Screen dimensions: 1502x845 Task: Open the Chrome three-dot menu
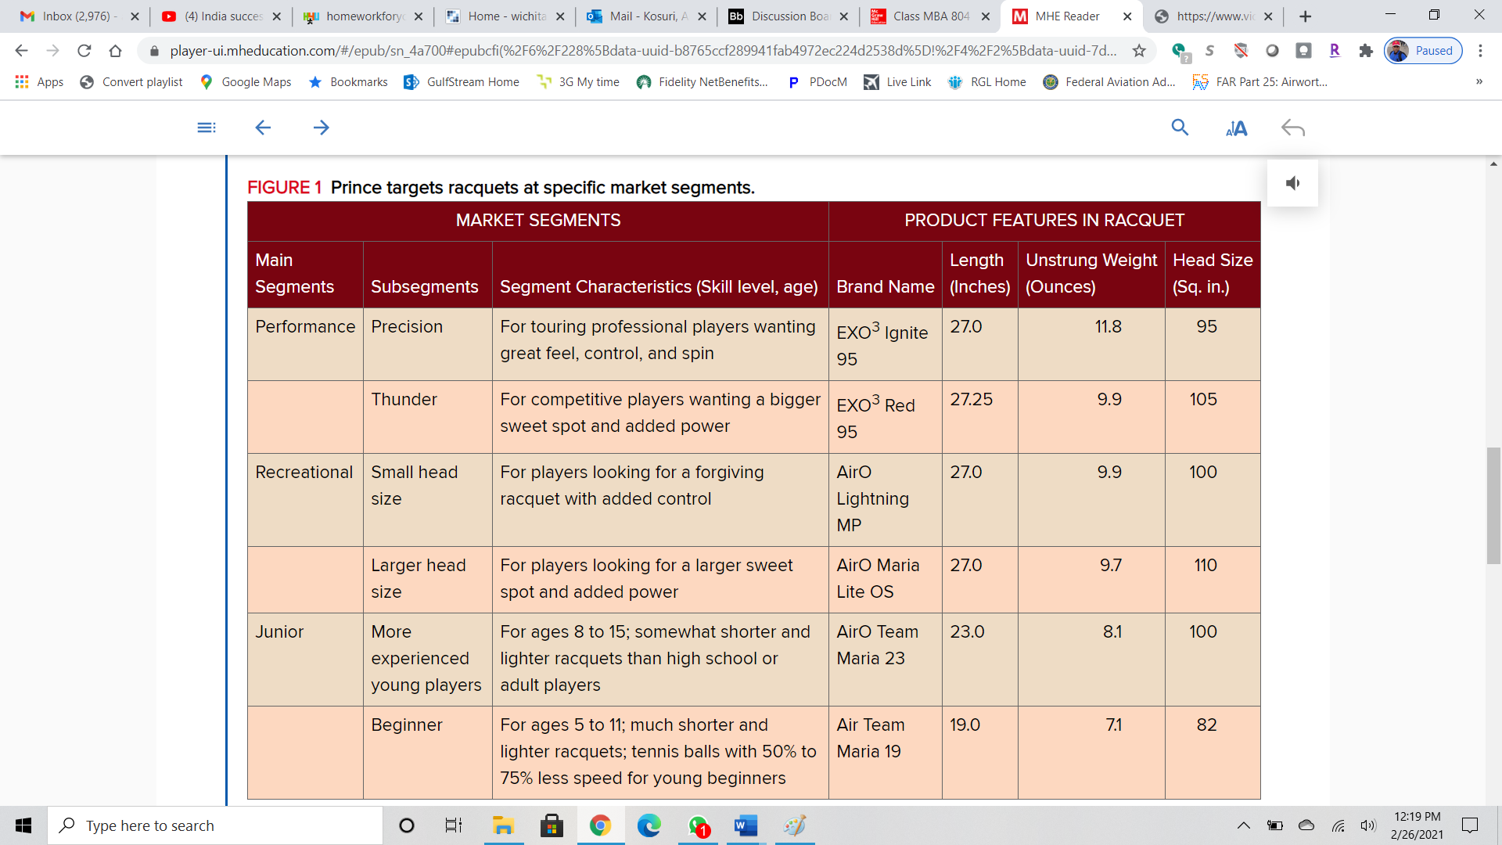point(1480,51)
